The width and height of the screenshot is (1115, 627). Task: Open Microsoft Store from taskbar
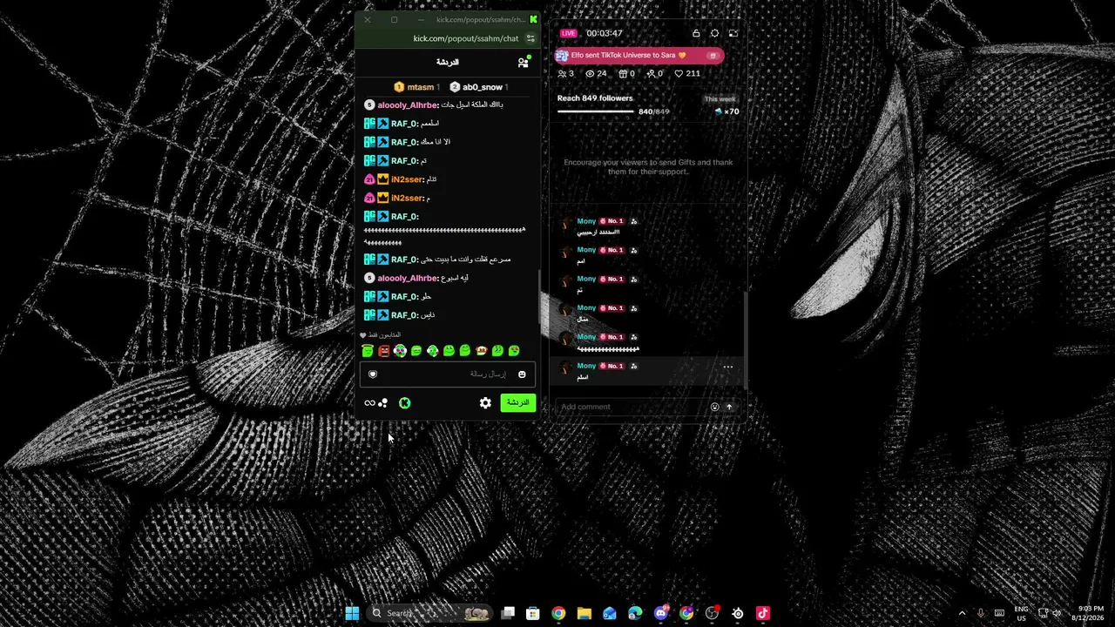tap(533, 613)
